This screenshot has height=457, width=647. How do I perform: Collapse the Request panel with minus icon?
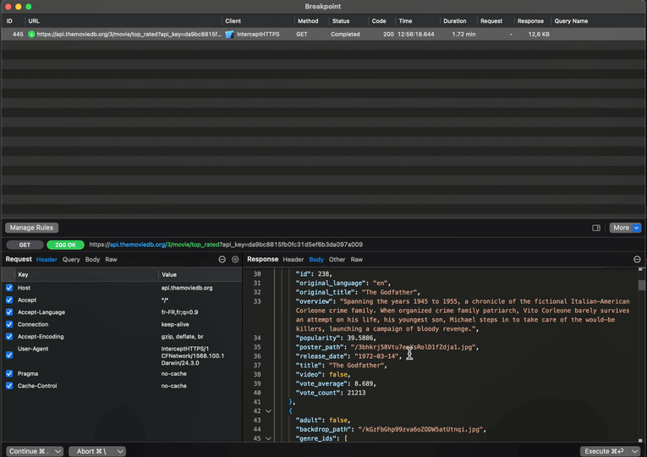click(x=222, y=260)
